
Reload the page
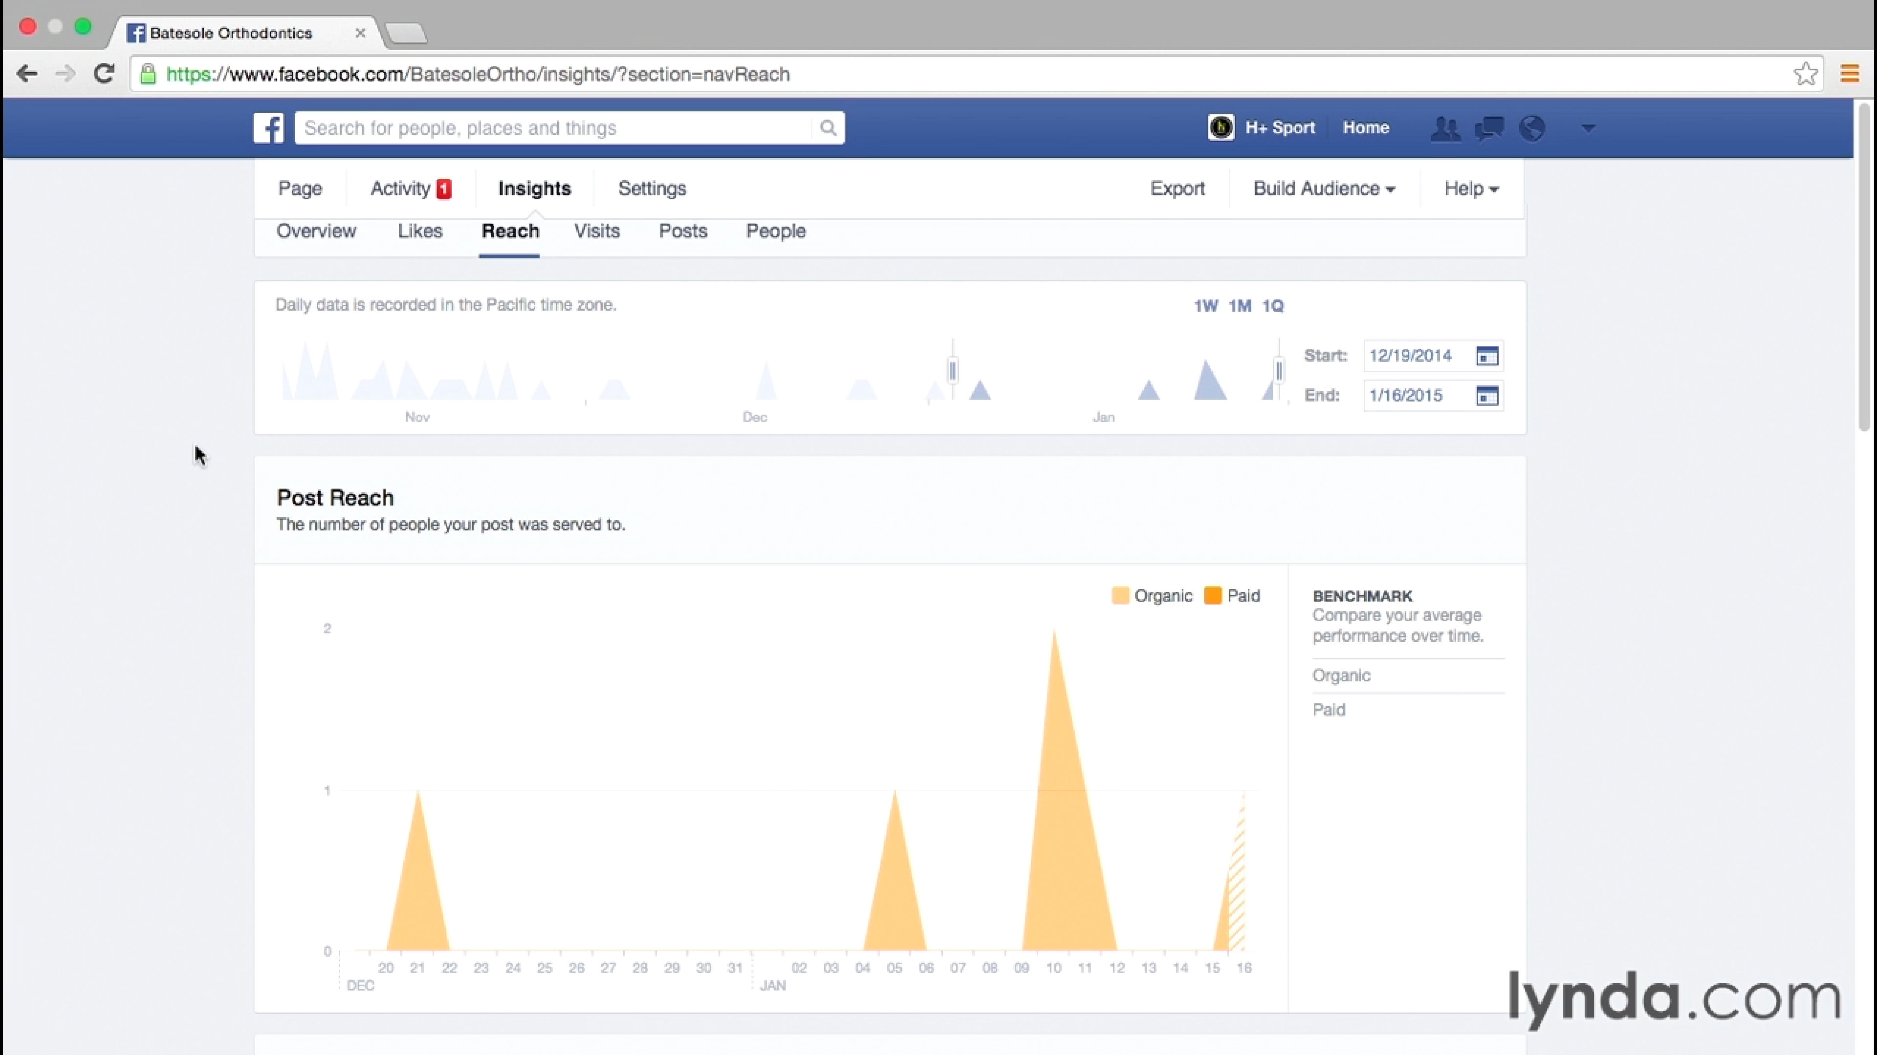click(x=104, y=74)
